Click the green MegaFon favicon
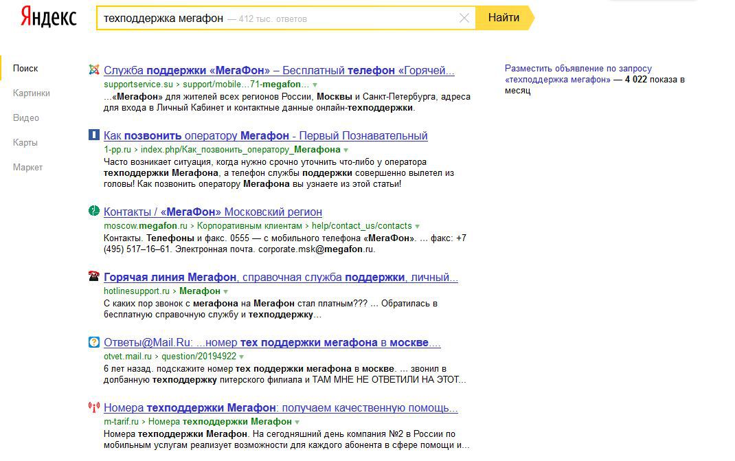The image size is (735, 461). [93, 211]
